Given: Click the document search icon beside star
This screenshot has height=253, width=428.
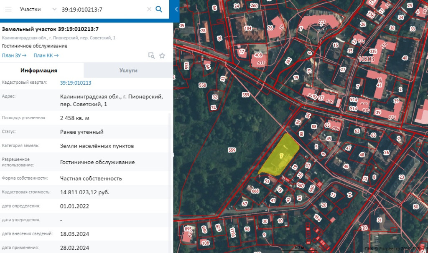Looking at the screenshot, I should [x=151, y=55].
